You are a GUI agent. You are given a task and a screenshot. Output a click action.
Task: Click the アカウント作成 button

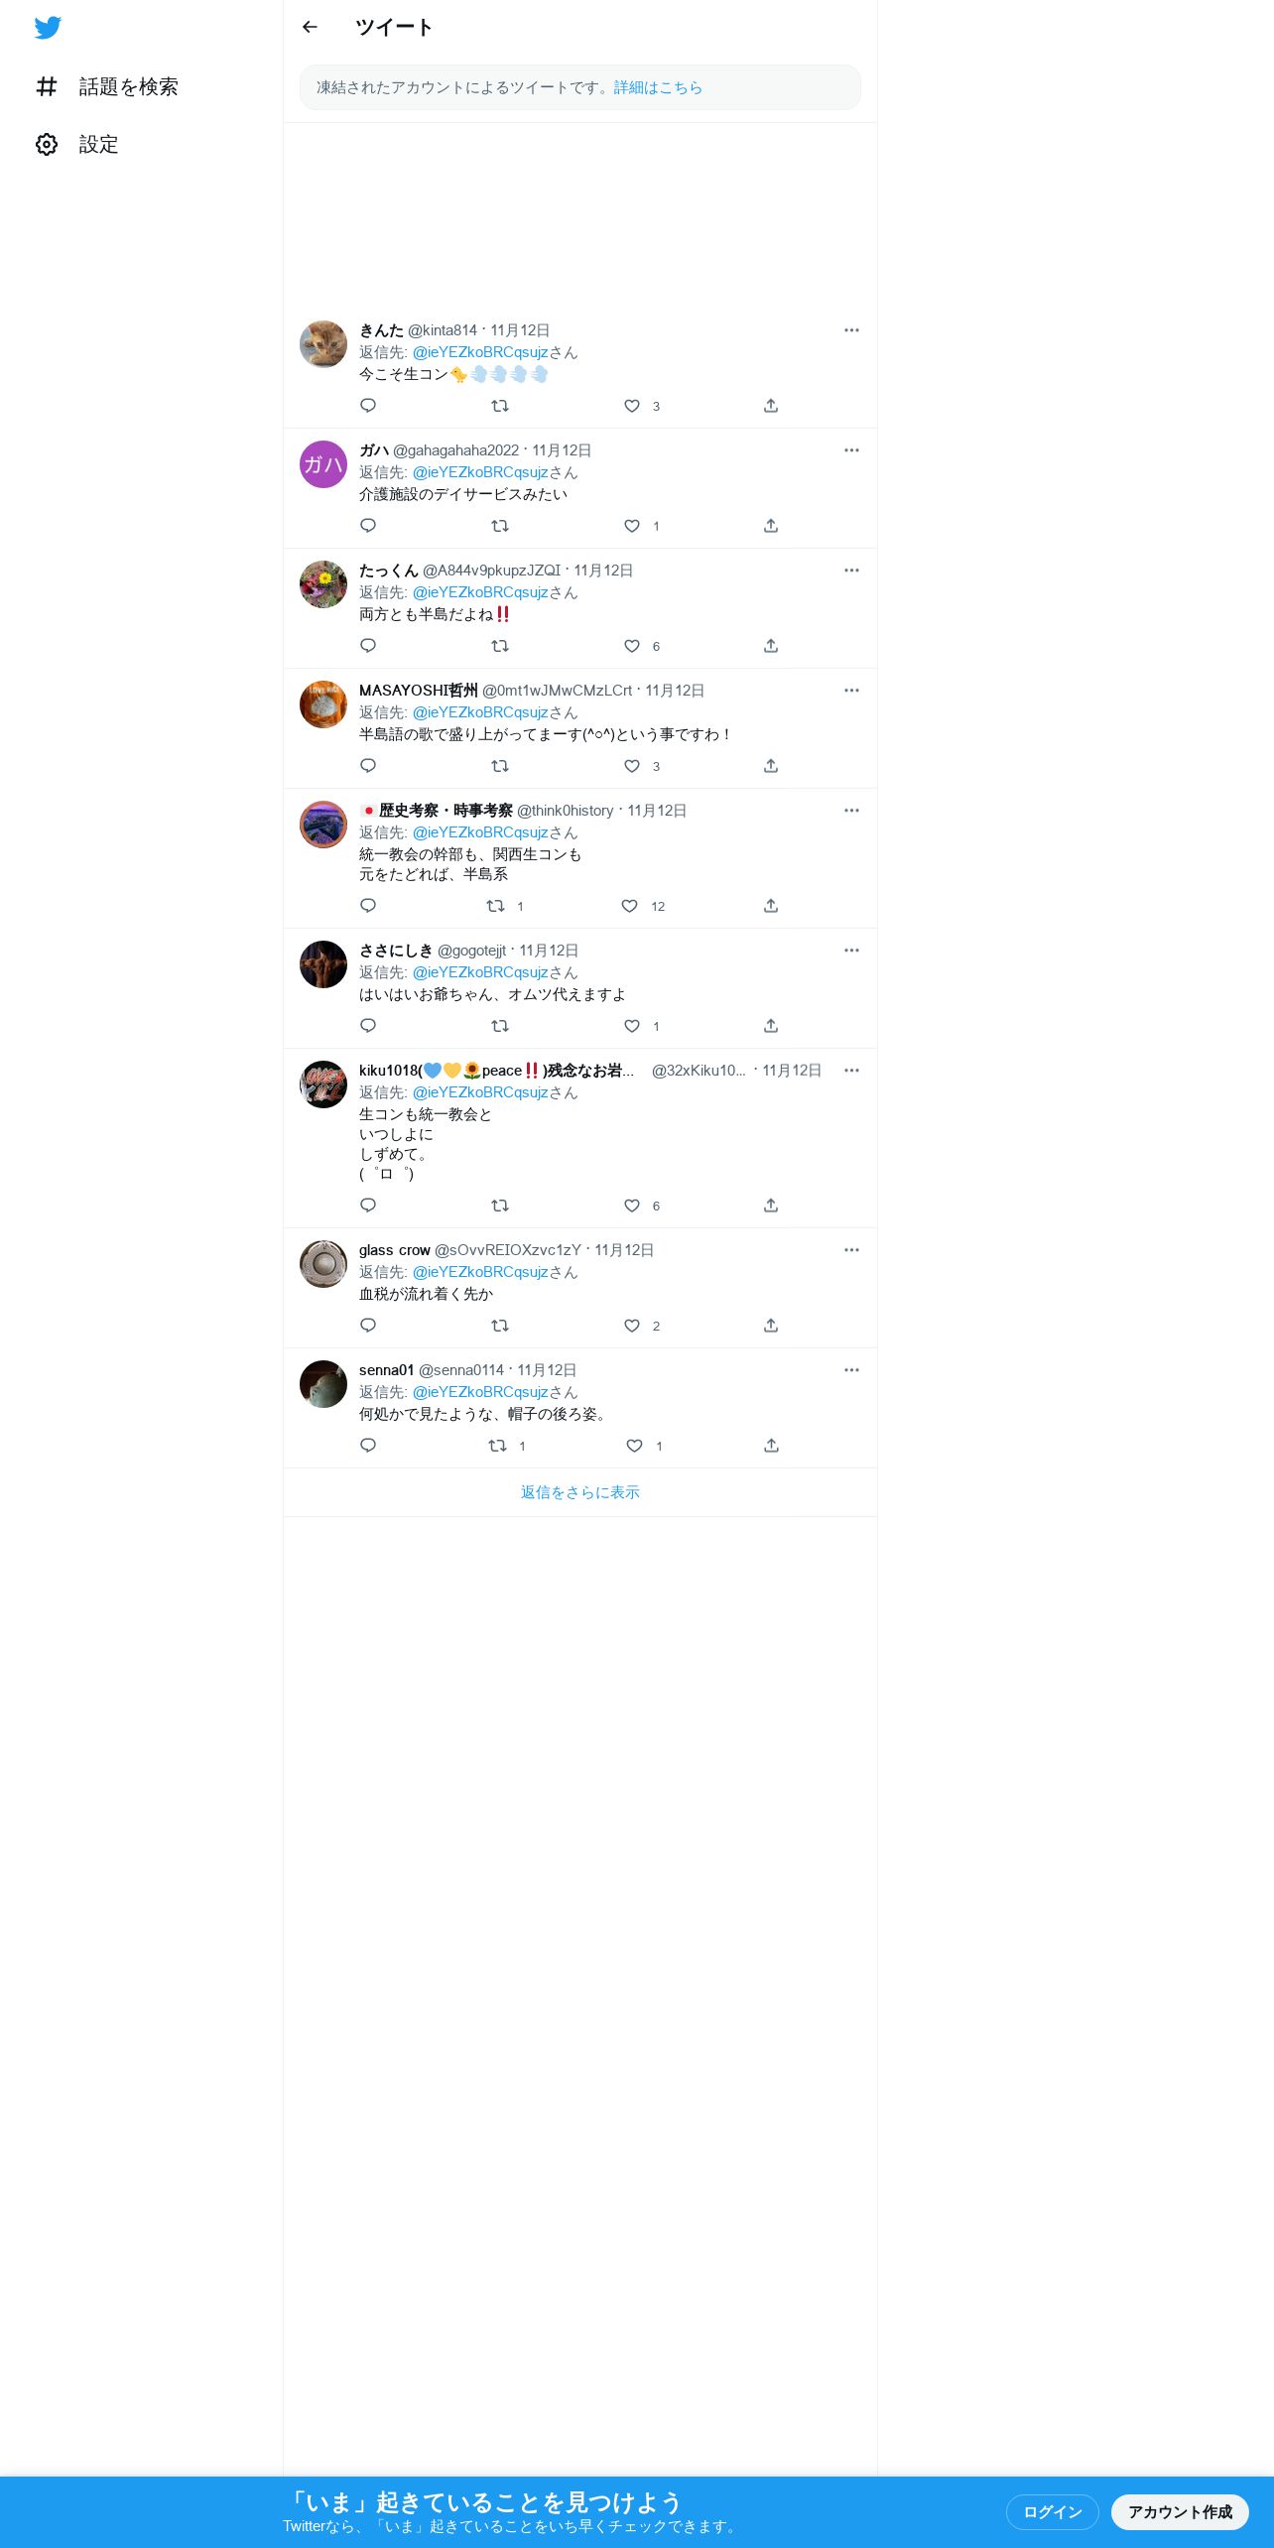pos(1180,2512)
